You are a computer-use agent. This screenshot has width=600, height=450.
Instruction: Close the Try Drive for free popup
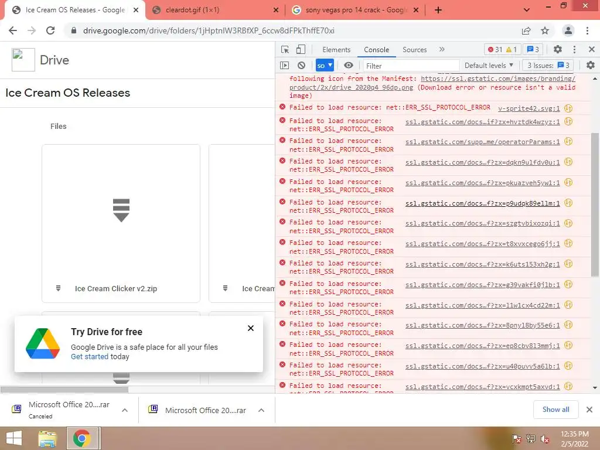coord(251,328)
